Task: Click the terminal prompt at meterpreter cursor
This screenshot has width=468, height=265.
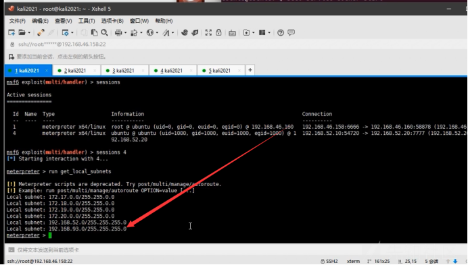Action: (x=50, y=235)
